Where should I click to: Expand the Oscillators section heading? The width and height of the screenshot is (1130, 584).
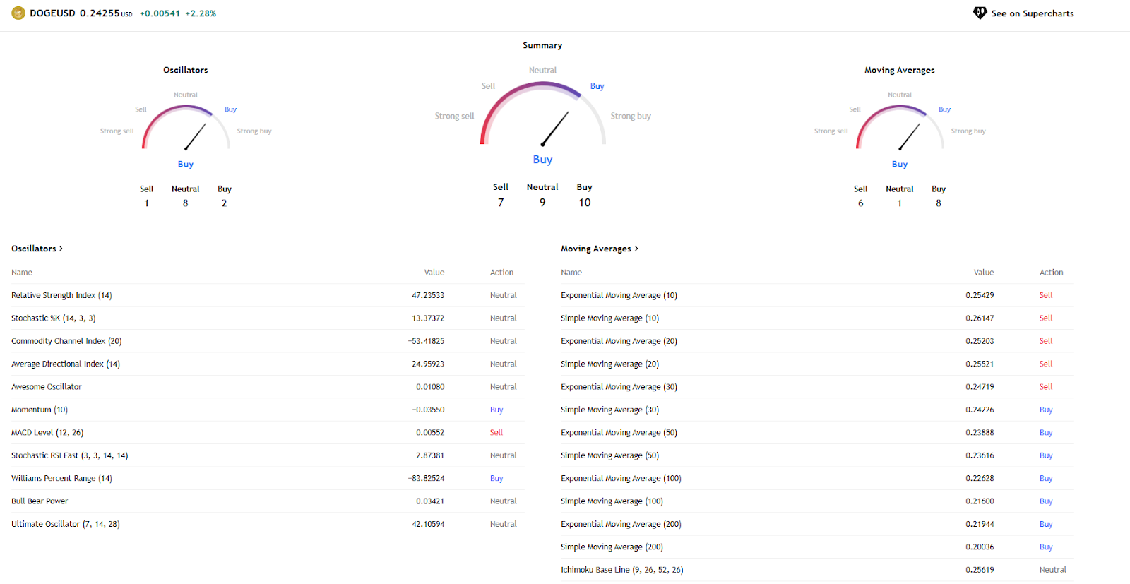coord(37,249)
